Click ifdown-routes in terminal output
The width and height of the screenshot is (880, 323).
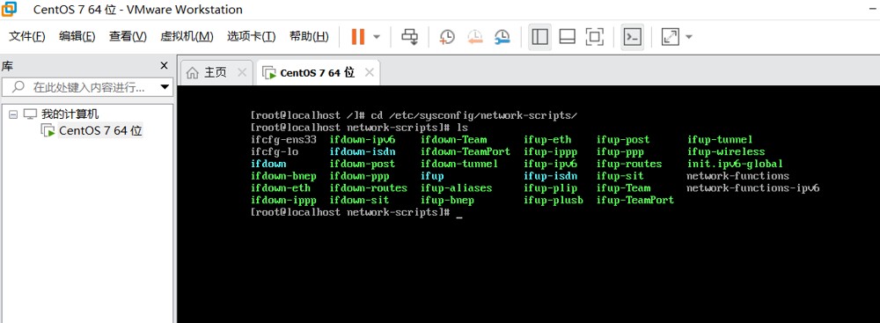(x=368, y=187)
